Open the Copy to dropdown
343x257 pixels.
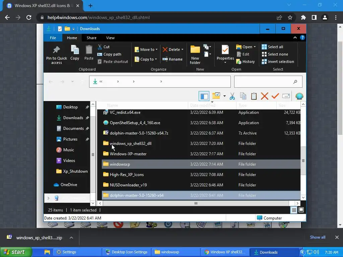click(146, 59)
